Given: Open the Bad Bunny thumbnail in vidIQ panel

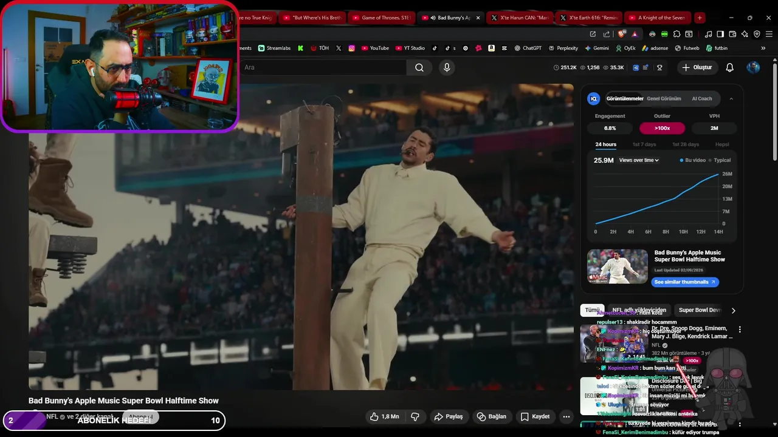Looking at the screenshot, I should tap(618, 266).
